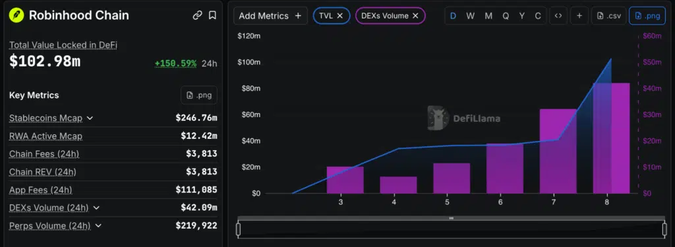Click the Robinhood Chain title

click(x=79, y=16)
